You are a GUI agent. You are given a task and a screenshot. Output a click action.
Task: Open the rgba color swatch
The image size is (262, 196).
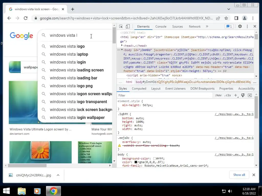click(136, 162)
